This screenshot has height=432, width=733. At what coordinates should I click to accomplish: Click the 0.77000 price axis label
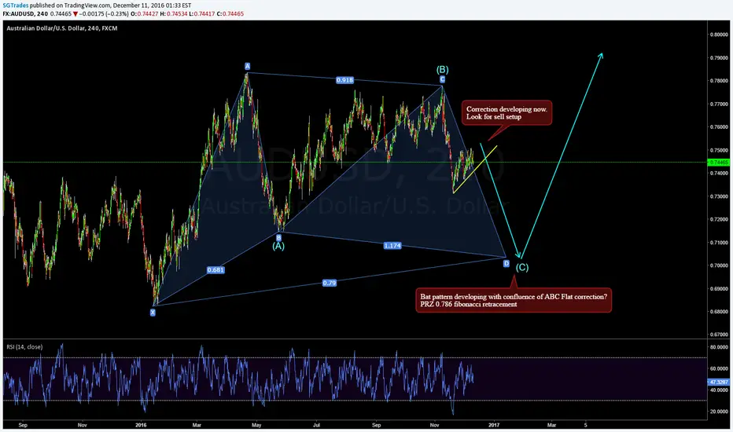[x=720, y=104]
